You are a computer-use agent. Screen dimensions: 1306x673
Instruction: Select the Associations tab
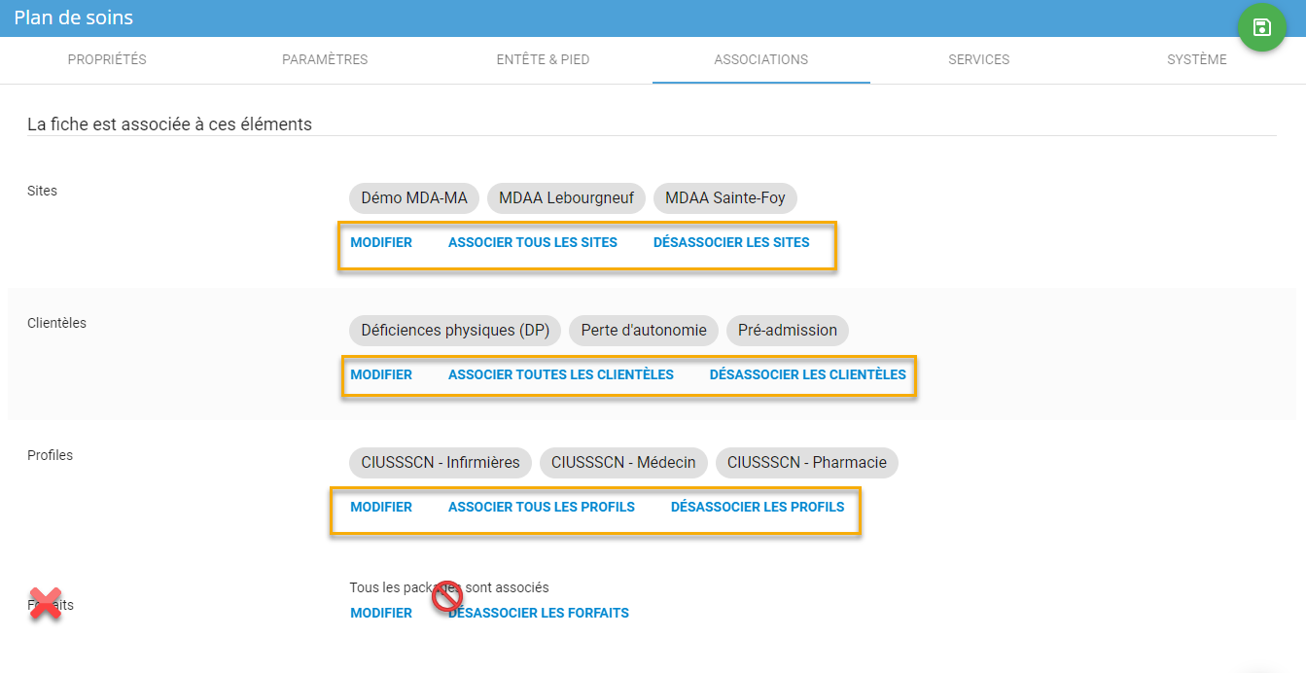760,59
